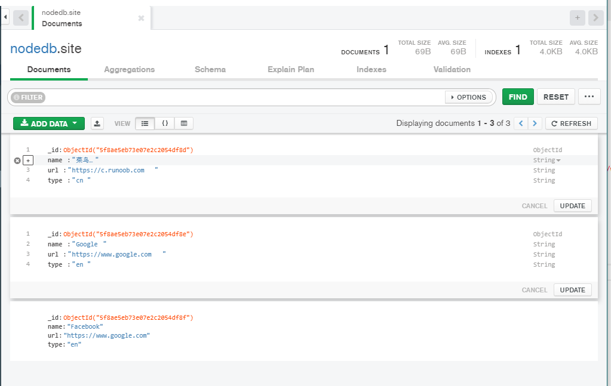The height and width of the screenshot is (386, 611).
Task: Remove the name field with the x icon
Action: point(17,160)
